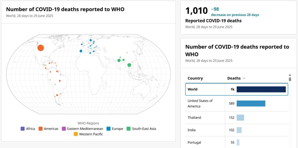Screen dimensions: 298x148
Task: Click Portugal in the country list
Action: click(194, 142)
